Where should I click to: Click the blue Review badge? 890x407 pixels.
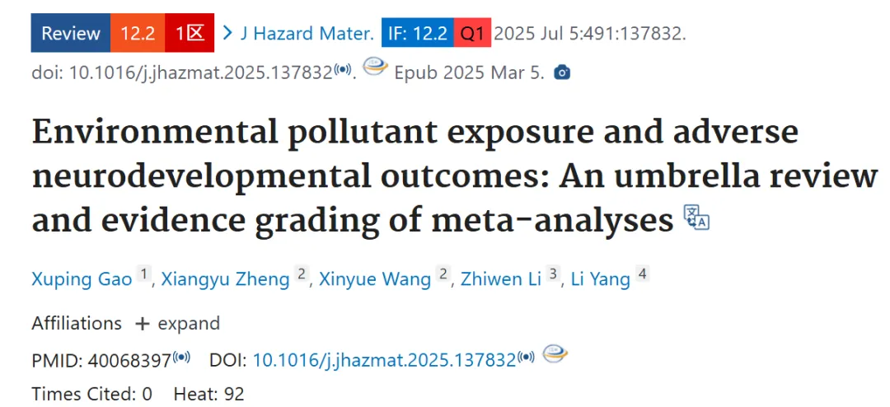pos(70,33)
